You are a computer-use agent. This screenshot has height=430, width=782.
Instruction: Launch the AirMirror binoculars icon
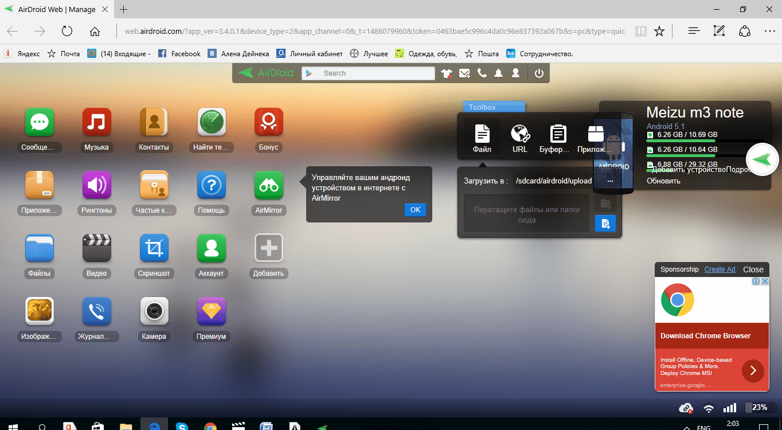(x=268, y=185)
